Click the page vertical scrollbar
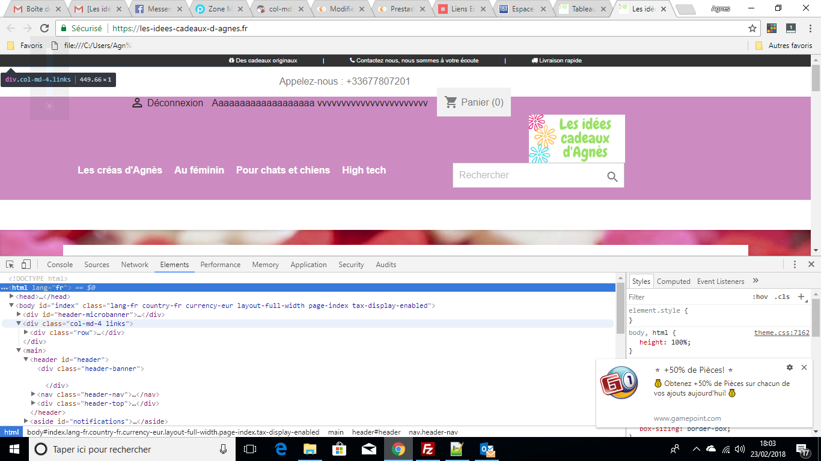 816,155
